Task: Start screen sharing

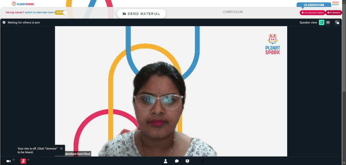Action: [187, 161]
